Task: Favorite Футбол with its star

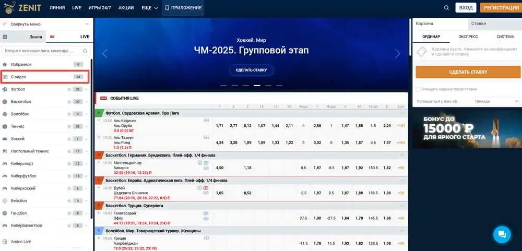Action: tap(69, 89)
